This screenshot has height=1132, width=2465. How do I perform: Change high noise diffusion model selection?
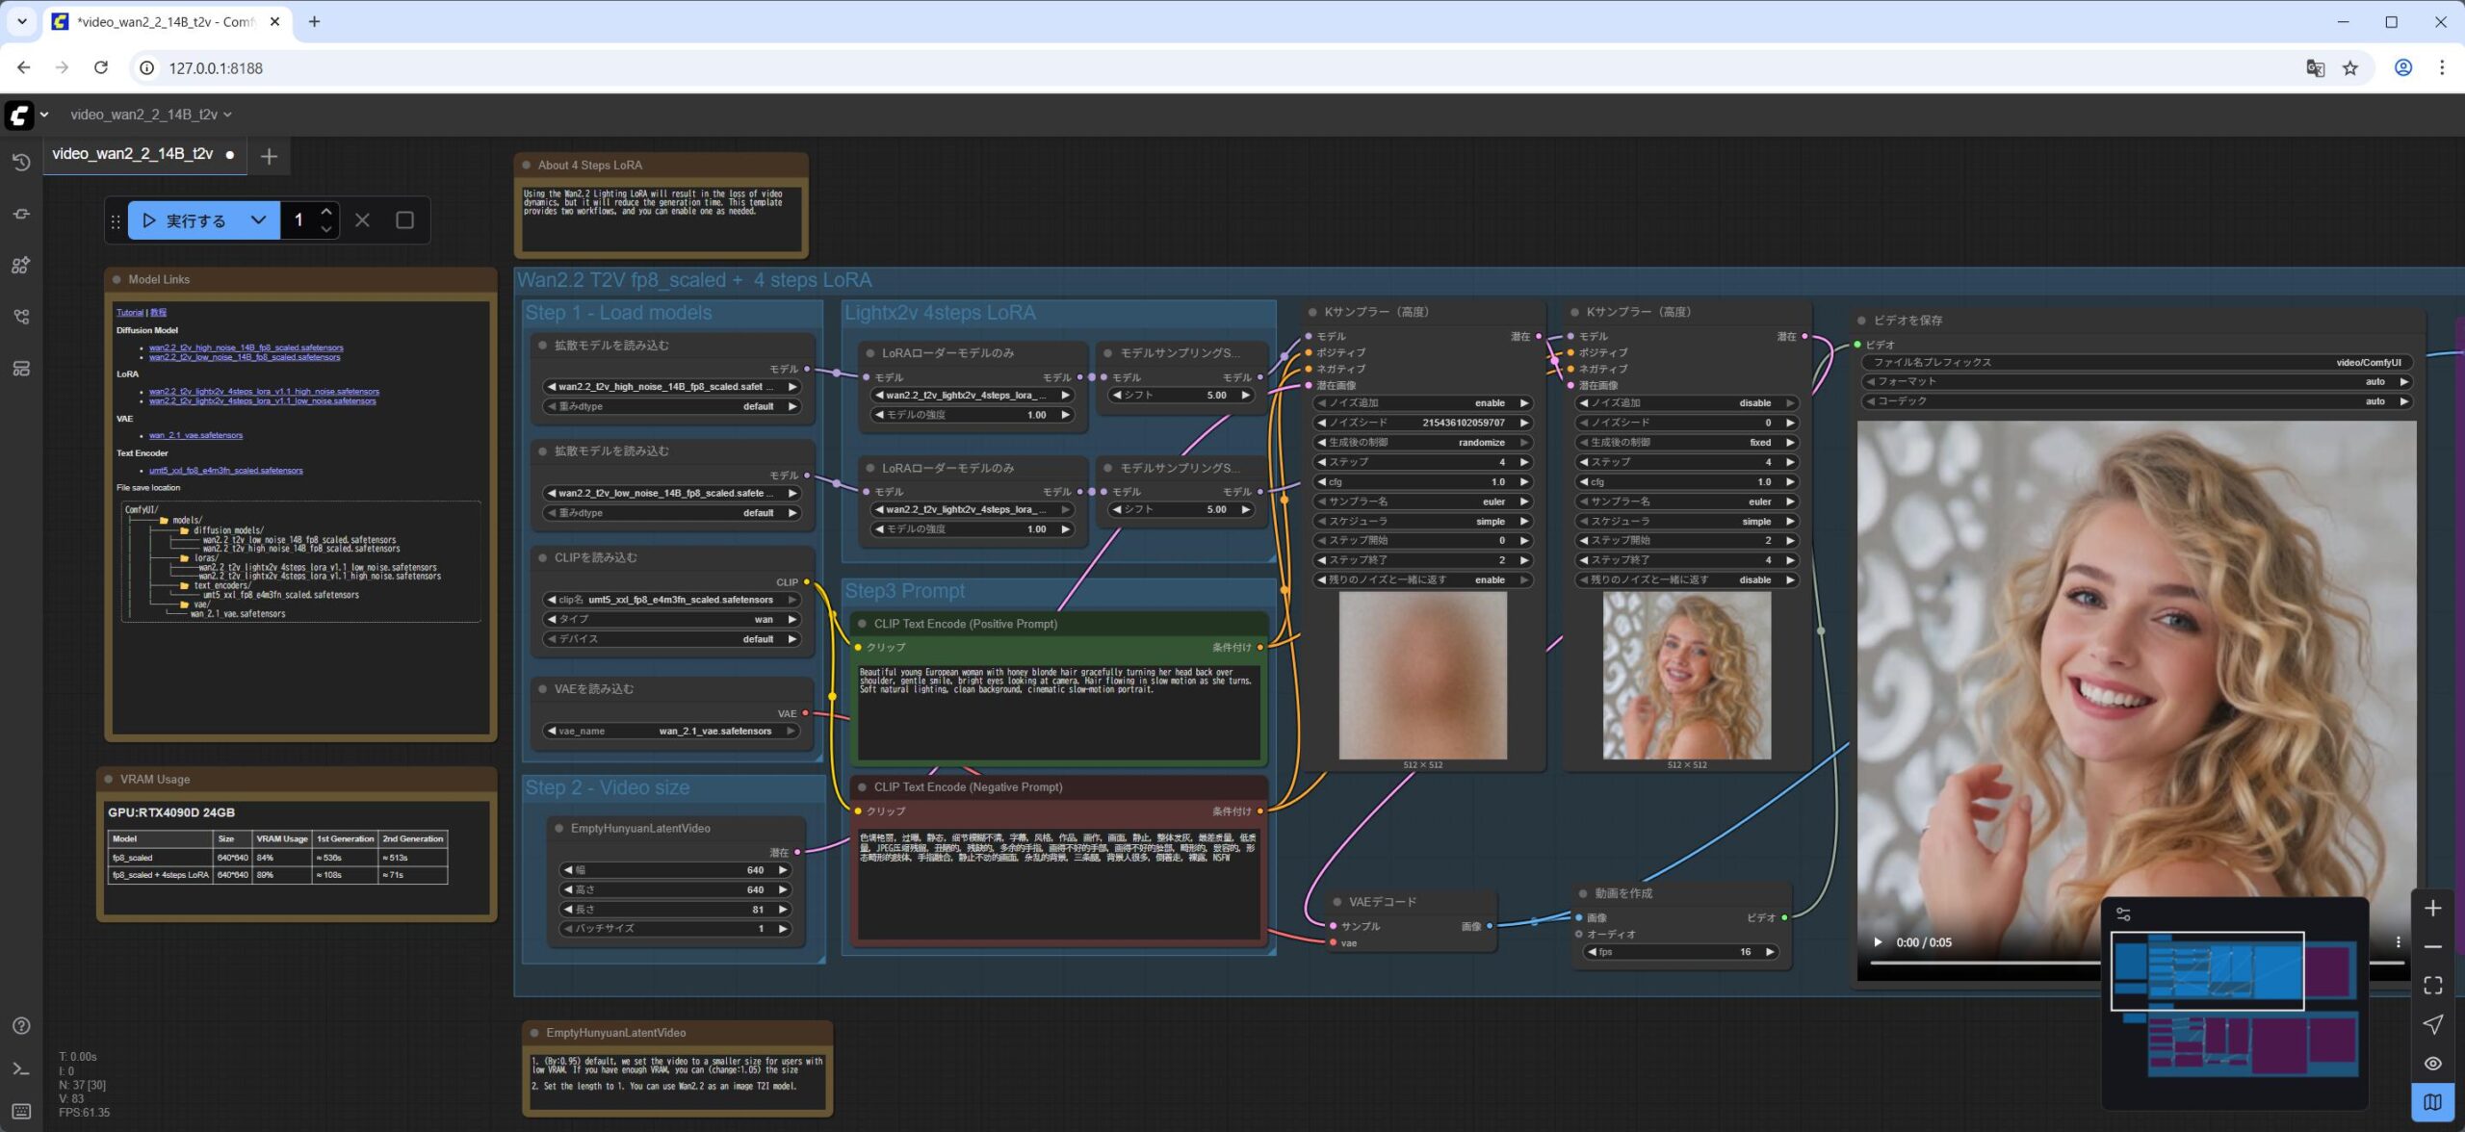coord(672,387)
